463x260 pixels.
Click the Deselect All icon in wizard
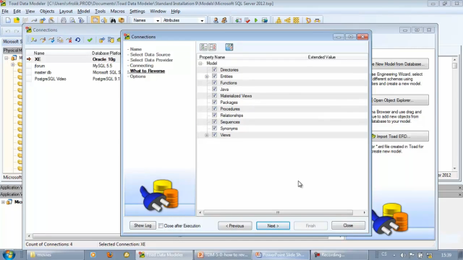click(x=212, y=47)
